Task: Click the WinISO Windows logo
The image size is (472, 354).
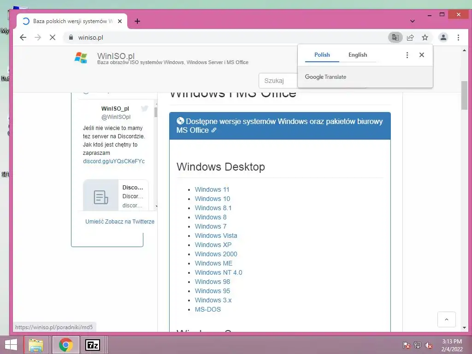Action: click(81, 58)
